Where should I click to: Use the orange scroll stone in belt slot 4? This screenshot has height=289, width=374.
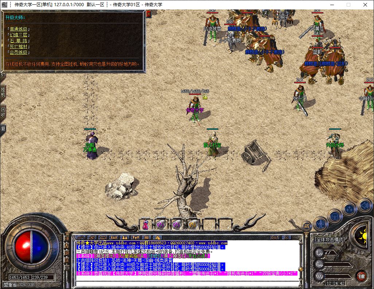pyautogui.click(x=192, y=225)
